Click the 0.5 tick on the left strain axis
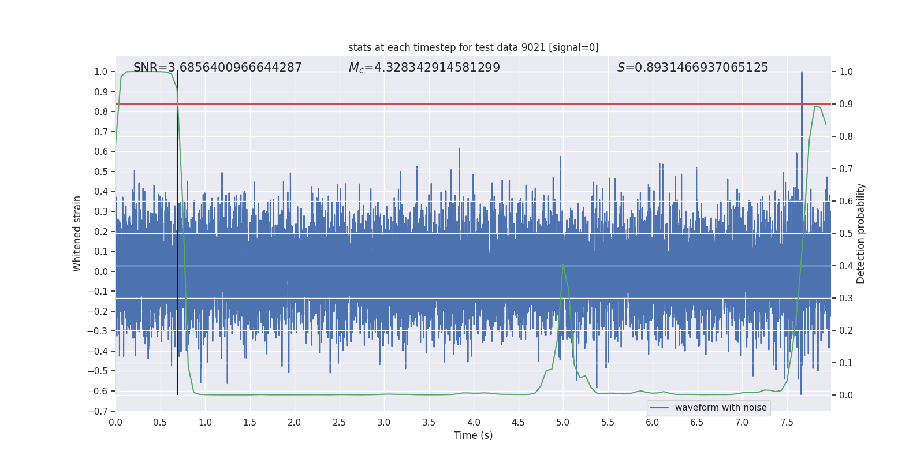 click(101, 172)
